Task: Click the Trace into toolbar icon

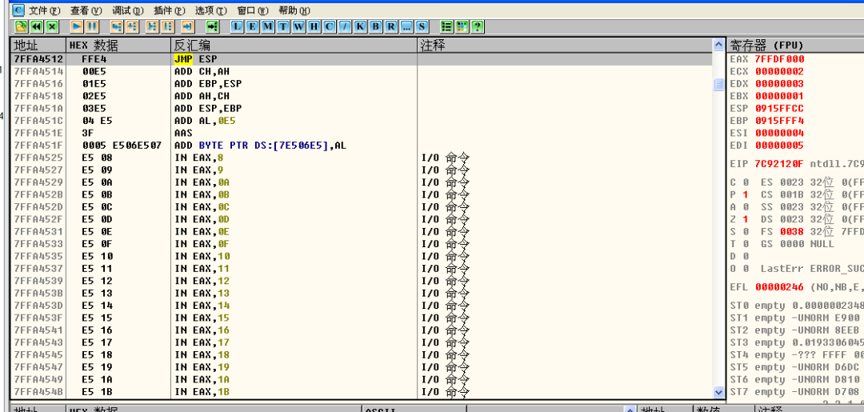Action: tap(152, 26)
